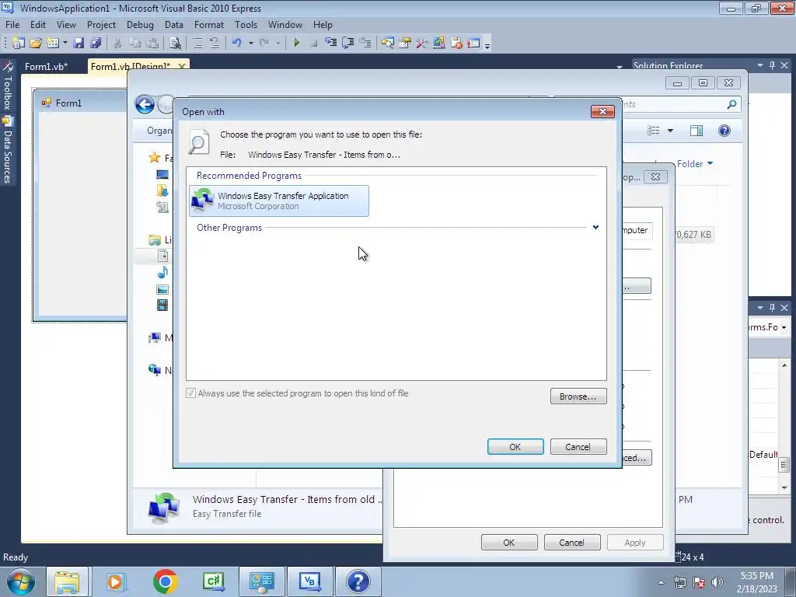This screenshot has height=597, width=796.
Task: Click the Windows Start orb button
Action: [x=20, y=581]
